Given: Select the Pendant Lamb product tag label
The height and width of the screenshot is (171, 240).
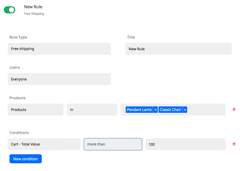Looking at the screenshot, I should point(139,110).
